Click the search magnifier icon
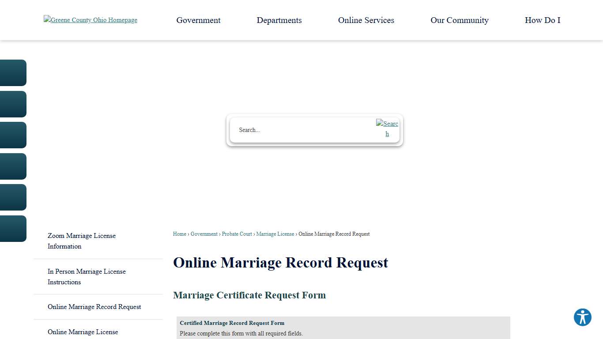Viewport: 603px width, 339px height. 387,128
